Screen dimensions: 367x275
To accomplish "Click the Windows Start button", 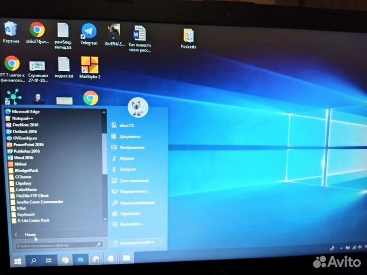I will (17, 261).
